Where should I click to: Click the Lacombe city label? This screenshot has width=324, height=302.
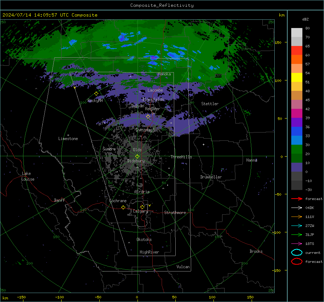(155, 90)
